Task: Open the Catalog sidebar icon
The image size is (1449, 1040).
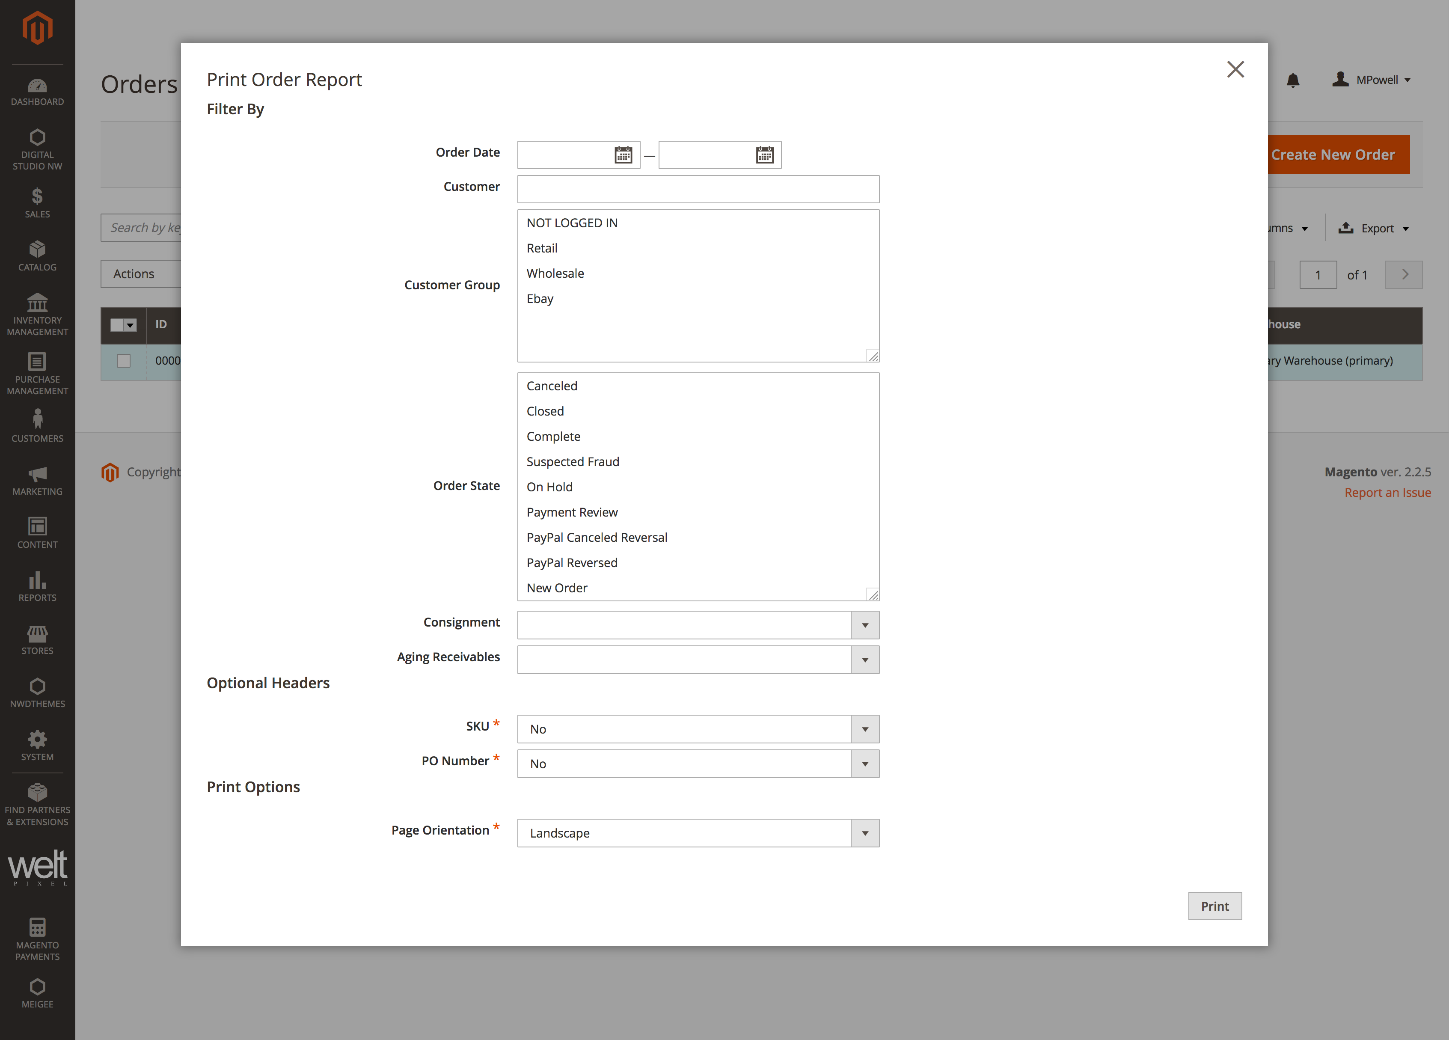Action: (37, 256)
